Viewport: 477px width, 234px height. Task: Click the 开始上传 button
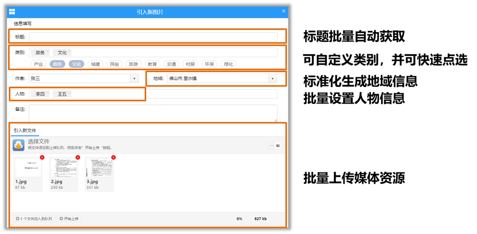69,219
